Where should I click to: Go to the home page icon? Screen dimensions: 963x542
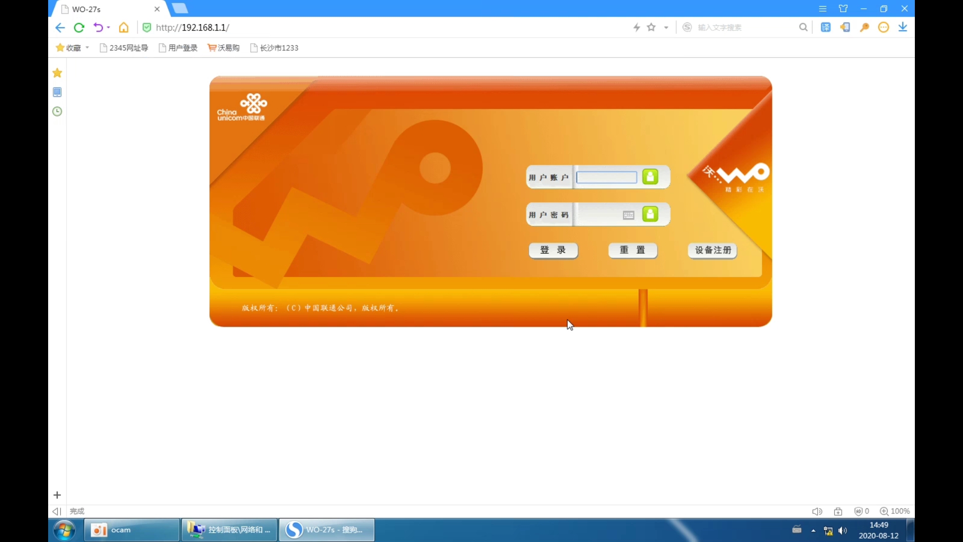click(x=123, y=28)
